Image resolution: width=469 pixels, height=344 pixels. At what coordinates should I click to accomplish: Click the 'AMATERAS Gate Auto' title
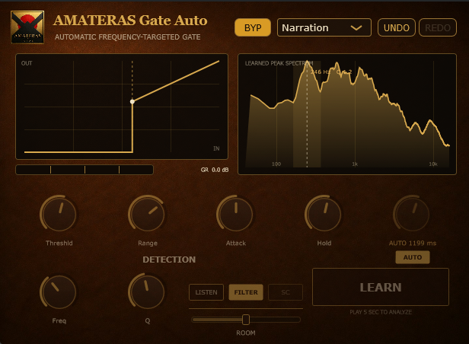click(x=130, y=21)
